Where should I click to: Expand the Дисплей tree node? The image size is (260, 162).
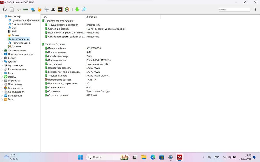click(2, 62)
